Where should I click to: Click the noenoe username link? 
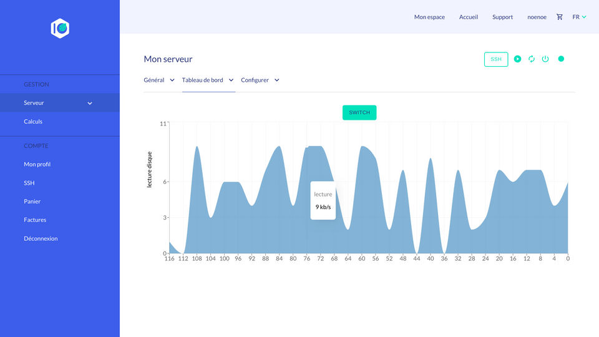pyautogui.click(x=537, y=17)
